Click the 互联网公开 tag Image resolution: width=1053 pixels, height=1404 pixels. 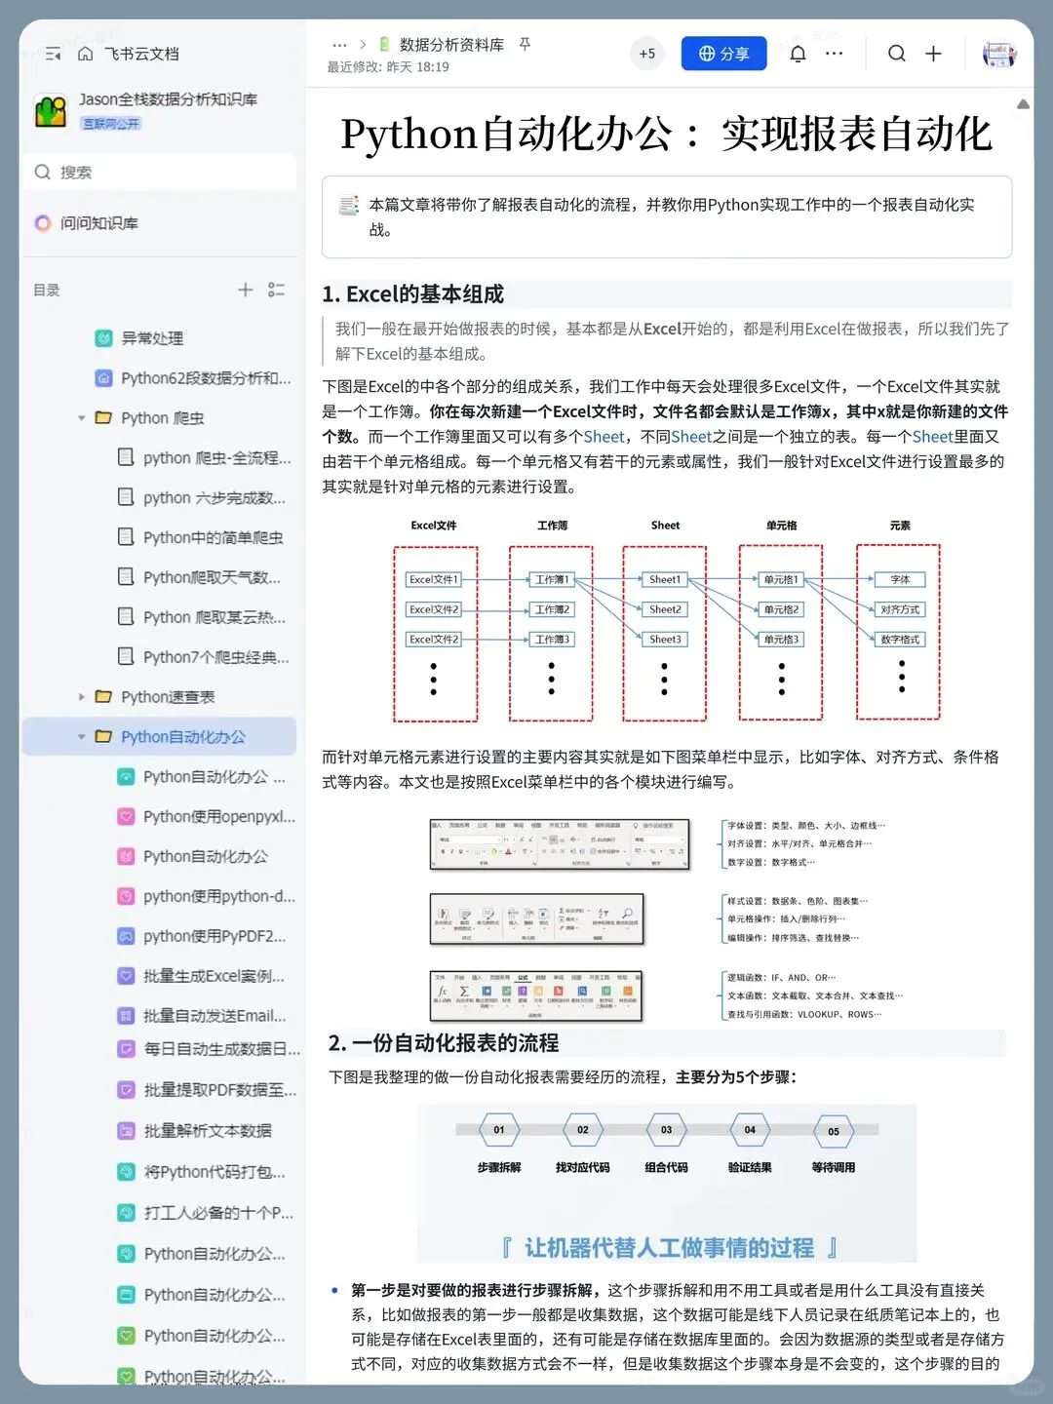point(111,124)
